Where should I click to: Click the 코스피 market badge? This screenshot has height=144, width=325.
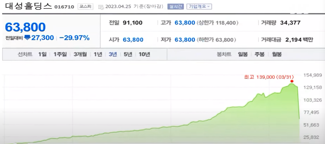coord(85,7)
